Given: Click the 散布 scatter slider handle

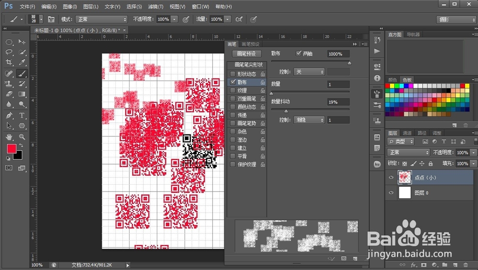Looking at the screenshot, I should pos(349,63).
